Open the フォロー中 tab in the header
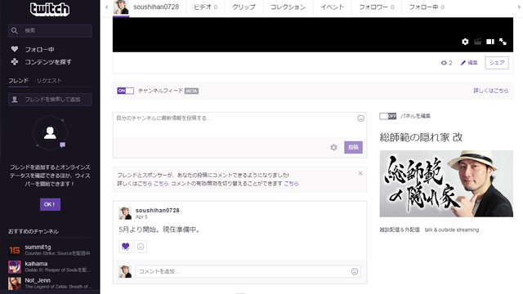This screenshot has width=523, height=294. [x=427, y=7]
